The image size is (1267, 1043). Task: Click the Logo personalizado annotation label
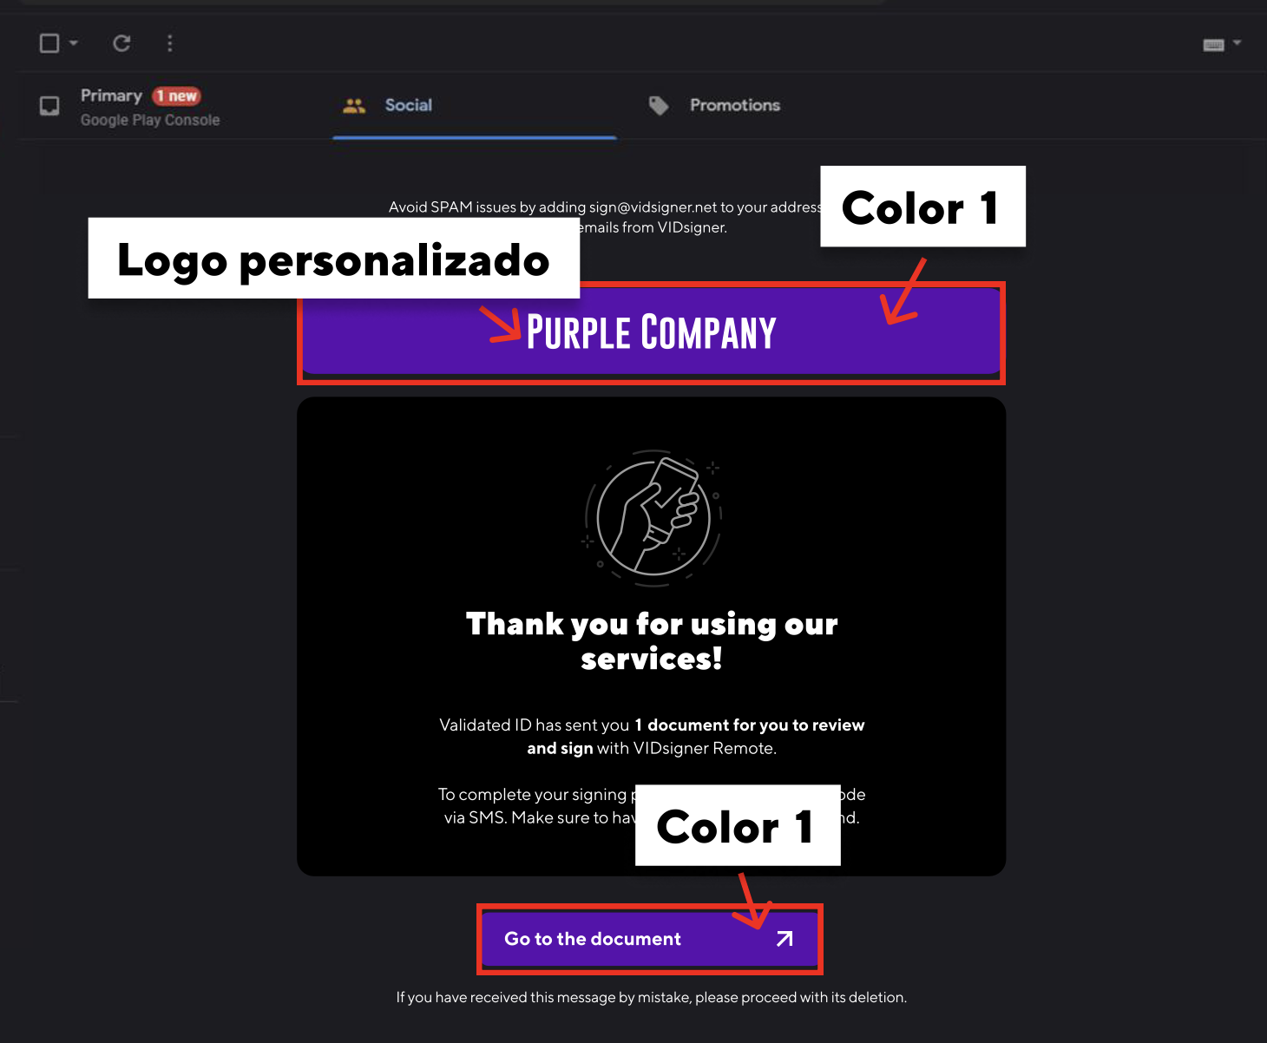coord(334,259)
